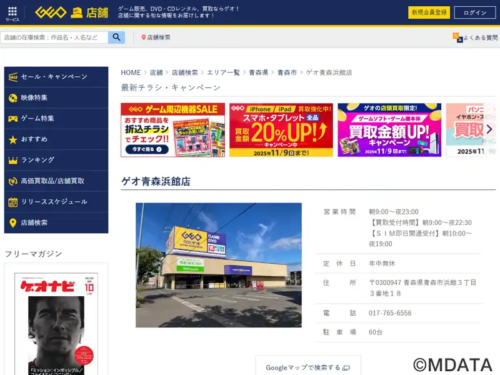500x375 pixels.
Task: Click the star icon for おすすめ
Action: [x=12, y=139]
